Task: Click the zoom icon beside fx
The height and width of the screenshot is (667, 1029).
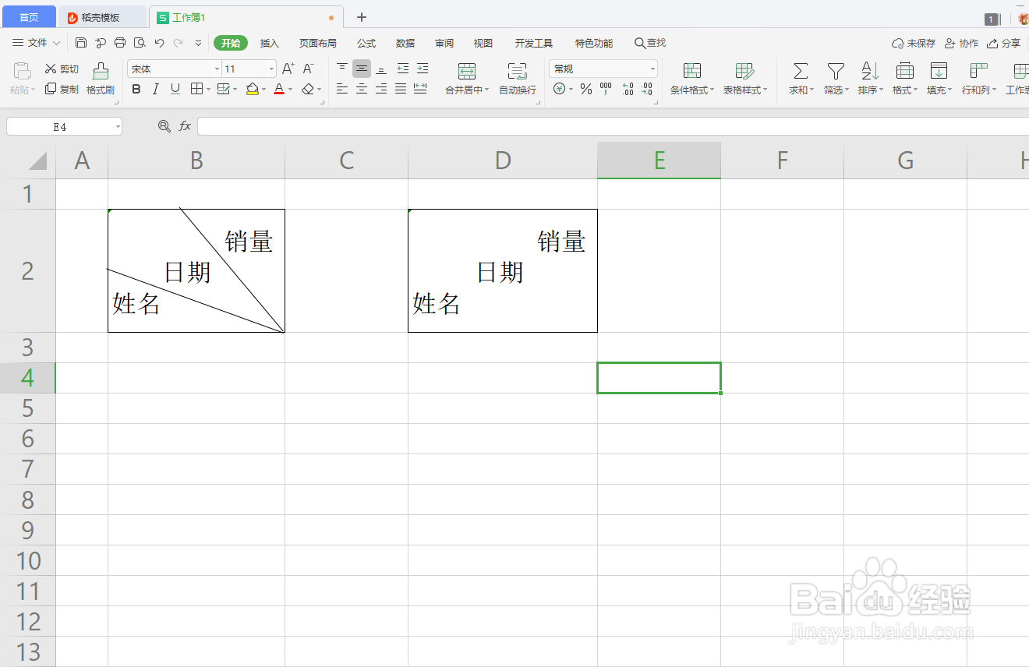Action: pos(164,126)
